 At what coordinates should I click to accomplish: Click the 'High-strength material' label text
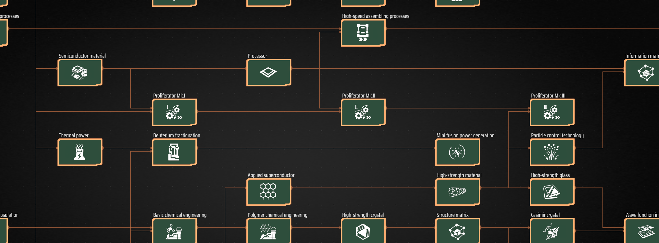(x=459, y=175)
